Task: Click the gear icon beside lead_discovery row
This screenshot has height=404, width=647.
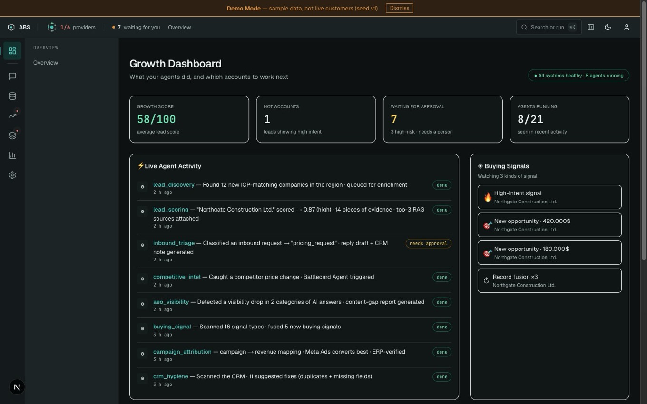Action: point(142,187)
